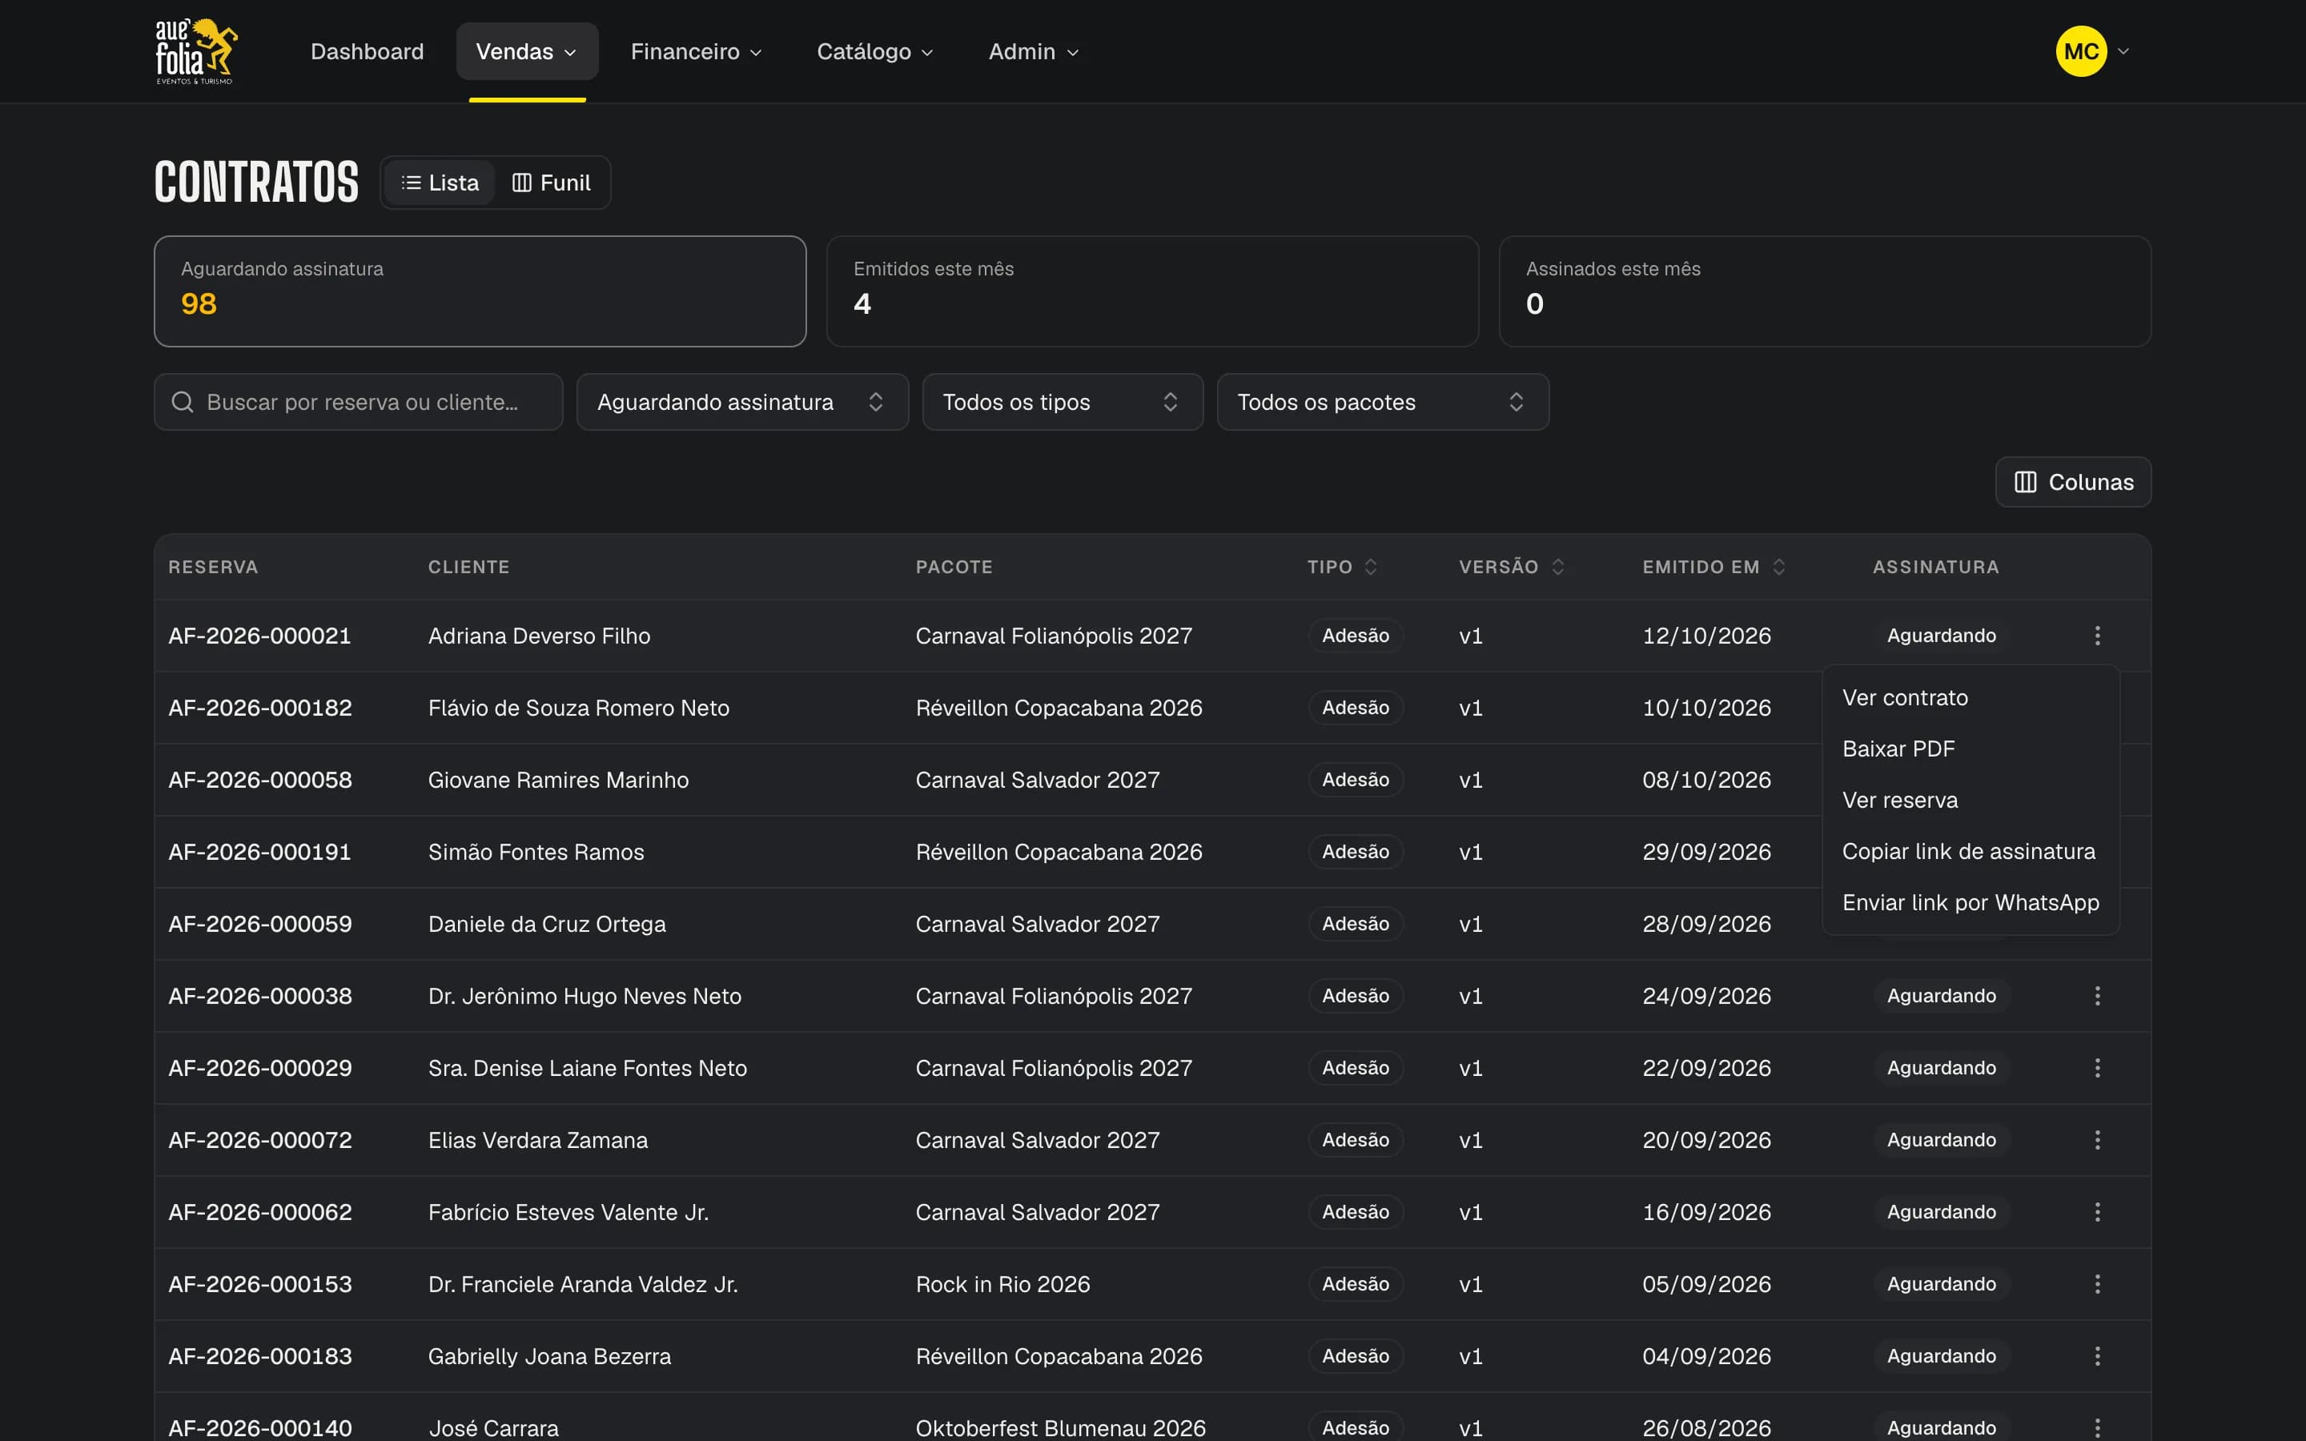Expand the Vendas navigation menu
Viewport: 2306px width, 1441px height.
(x=527, y=51)
